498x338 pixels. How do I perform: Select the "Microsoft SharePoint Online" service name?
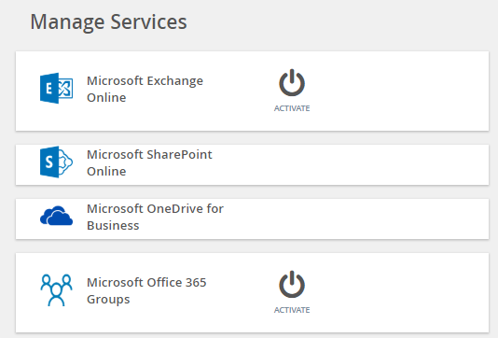coord(149,162)
